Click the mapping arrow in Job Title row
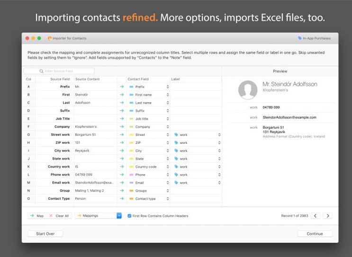352x257 pixels. (x=122, y=119)
